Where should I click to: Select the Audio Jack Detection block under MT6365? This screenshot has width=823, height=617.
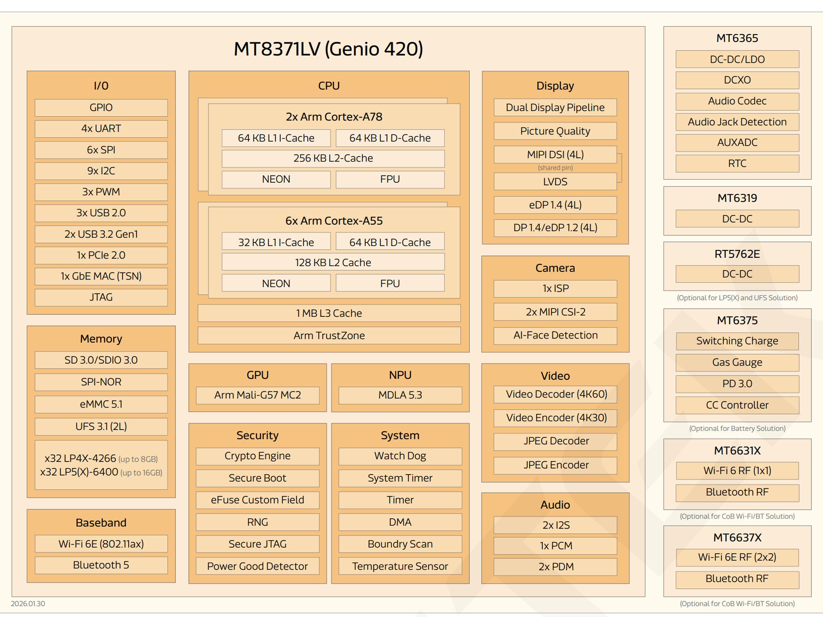tap(736, 122)
